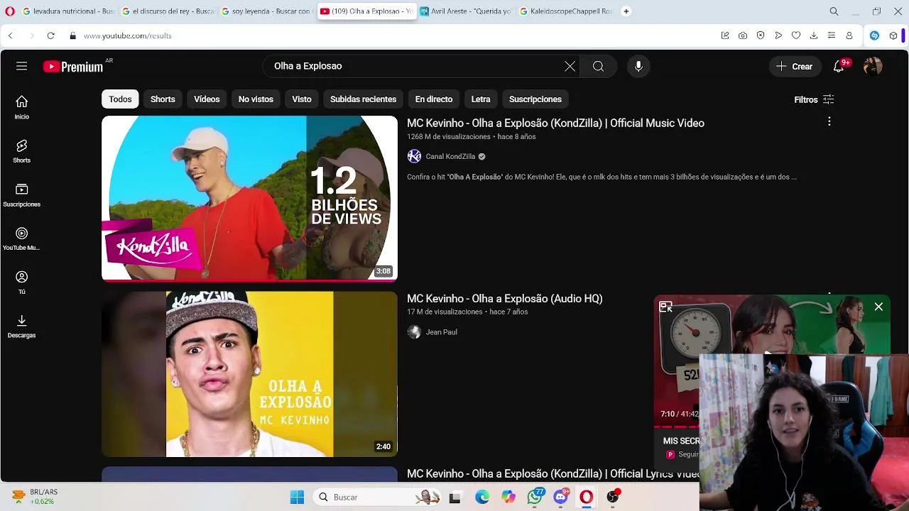Viewport: 909px width, 511px height.
Task: Open the Crear menu button
Action: coord(794,66)
